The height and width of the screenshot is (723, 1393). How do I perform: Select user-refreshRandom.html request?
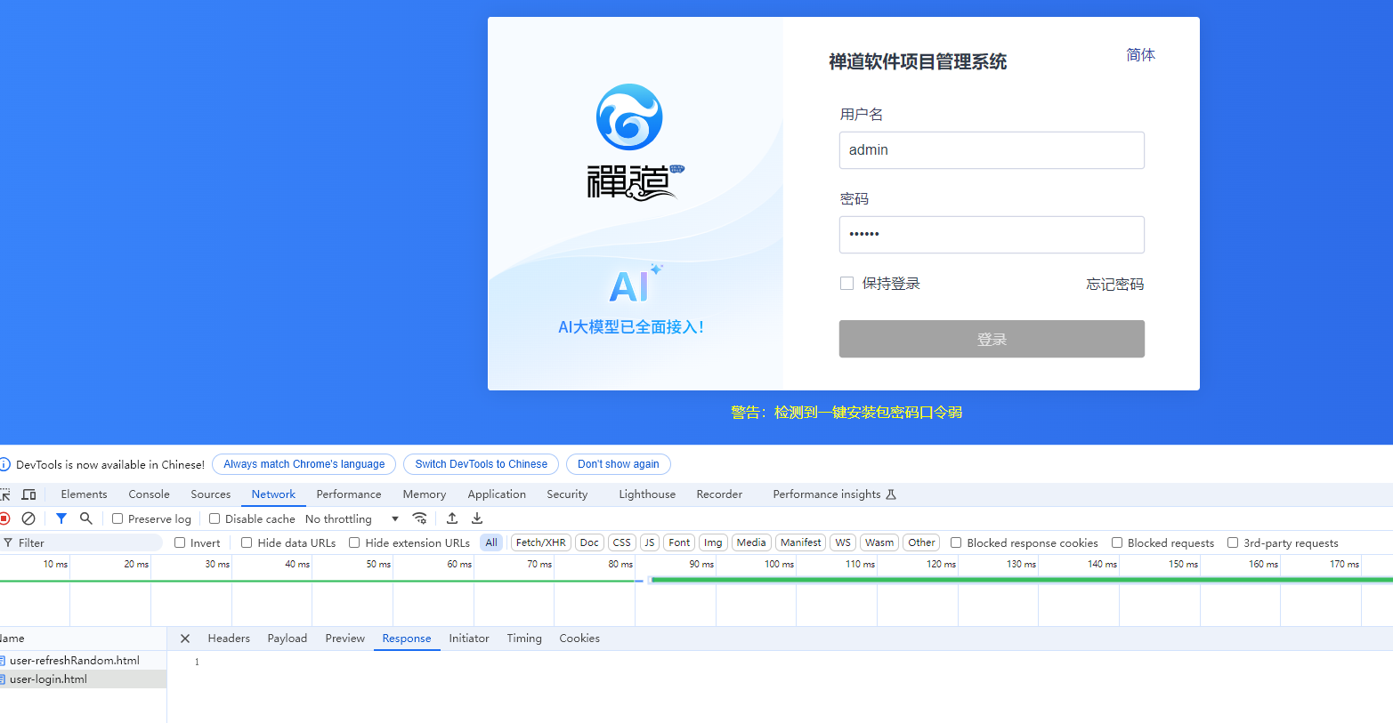tap(83, 661)
